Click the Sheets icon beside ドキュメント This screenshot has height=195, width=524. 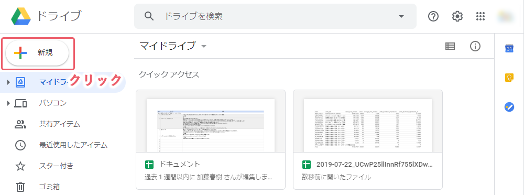[x=149, y=165]
